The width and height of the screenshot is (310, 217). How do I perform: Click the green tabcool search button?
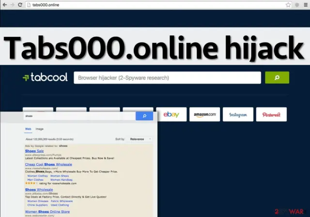(277, 77)
